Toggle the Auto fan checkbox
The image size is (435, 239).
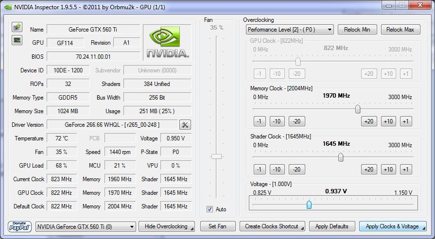click(210, 209)
